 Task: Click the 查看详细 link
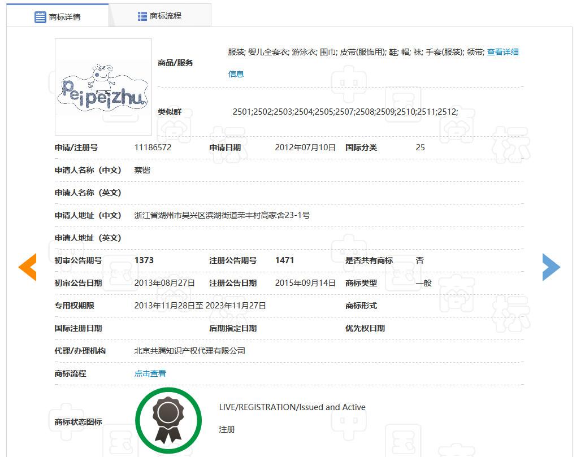click(x=502, y=52)
